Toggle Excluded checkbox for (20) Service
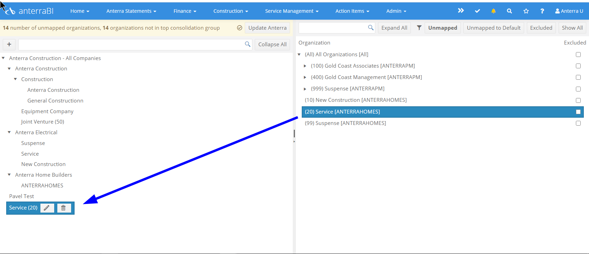 [x=578, y=112]
